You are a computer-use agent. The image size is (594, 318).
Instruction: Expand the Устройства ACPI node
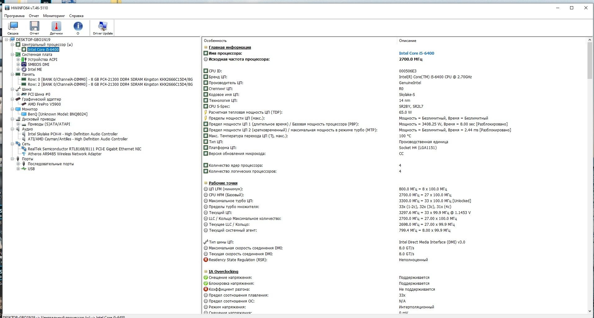(18, 59)
